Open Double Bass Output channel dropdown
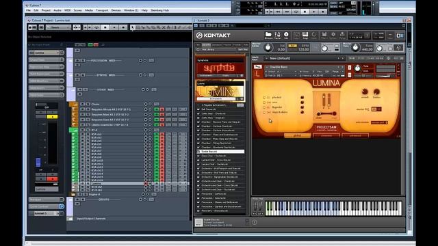Screen dimensions: 438x246 [281, 72]
